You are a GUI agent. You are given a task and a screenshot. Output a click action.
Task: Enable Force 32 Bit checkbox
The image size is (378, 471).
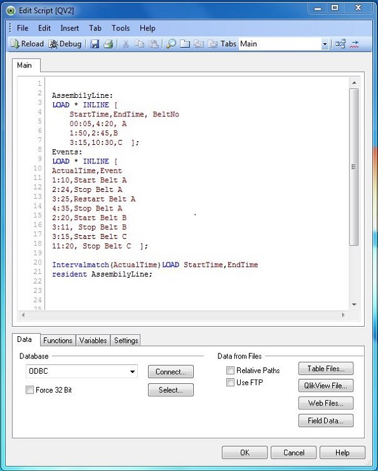click(x=29, y=390)
